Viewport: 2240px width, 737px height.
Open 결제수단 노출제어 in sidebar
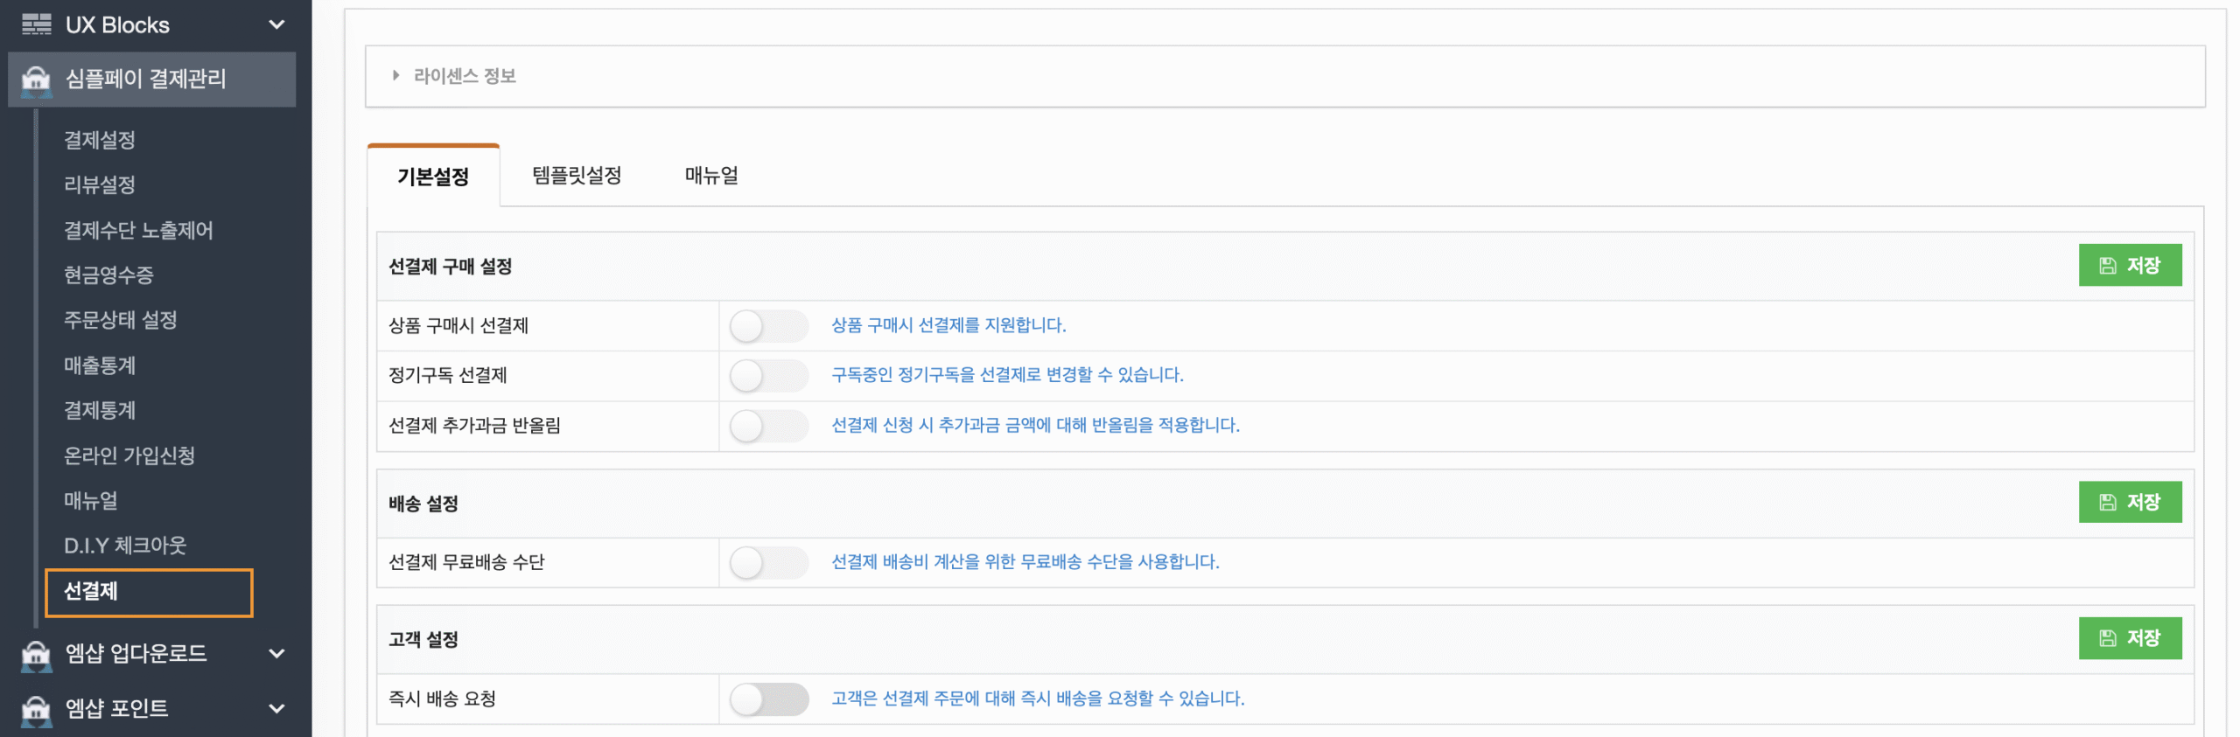138,230
